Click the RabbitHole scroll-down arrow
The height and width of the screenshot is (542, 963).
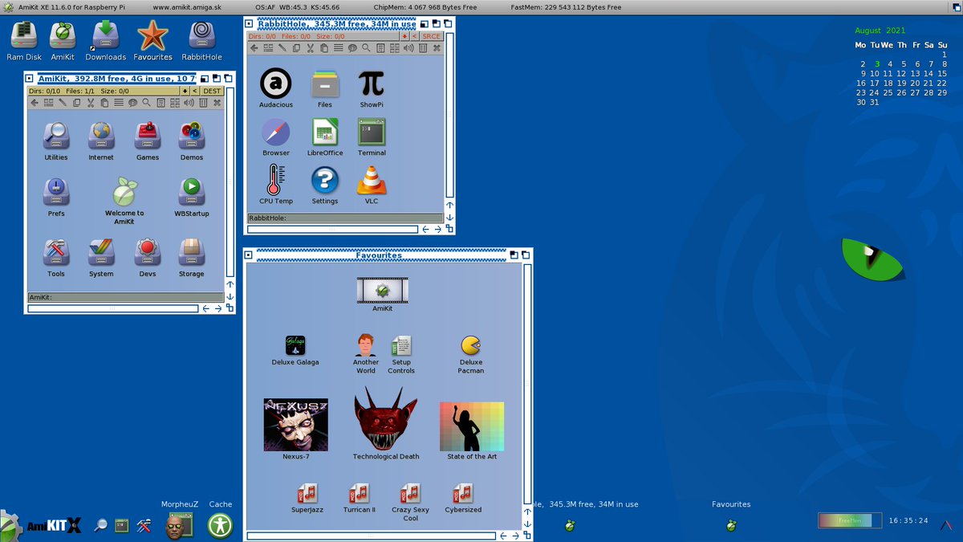click(x=449, y=217)
